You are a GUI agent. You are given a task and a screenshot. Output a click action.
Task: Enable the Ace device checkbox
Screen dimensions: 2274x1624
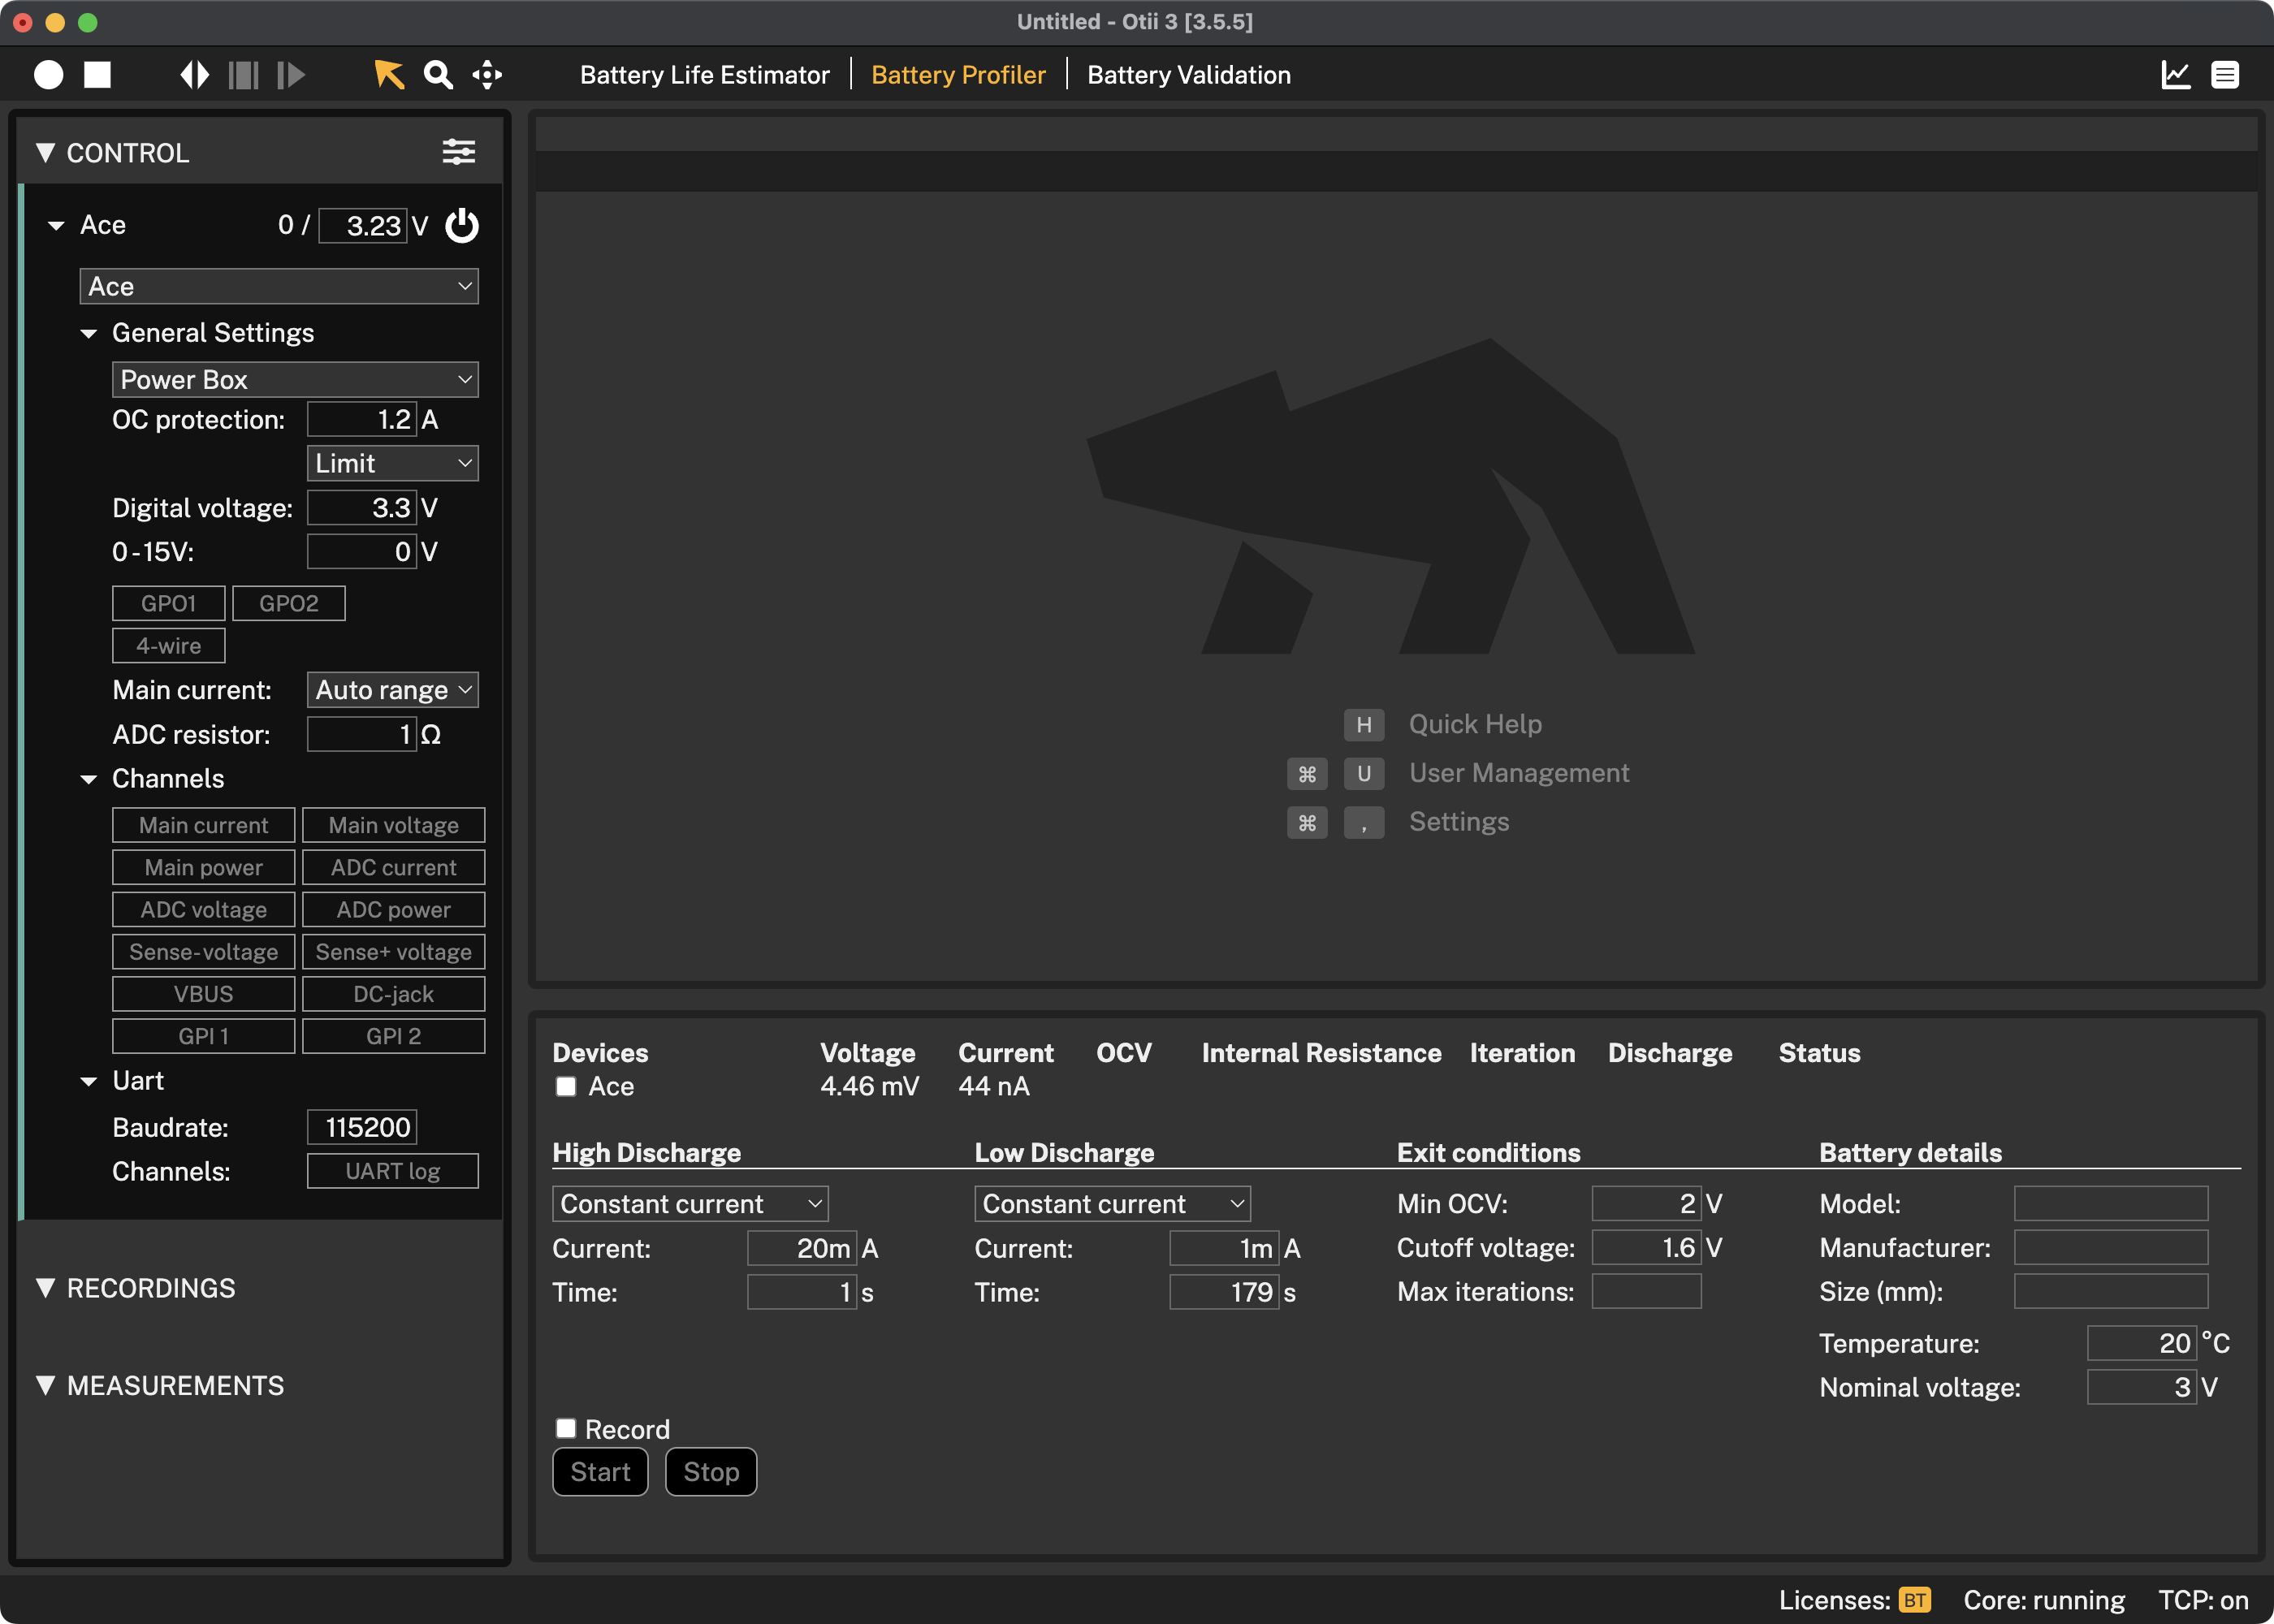pos(566,1086)
